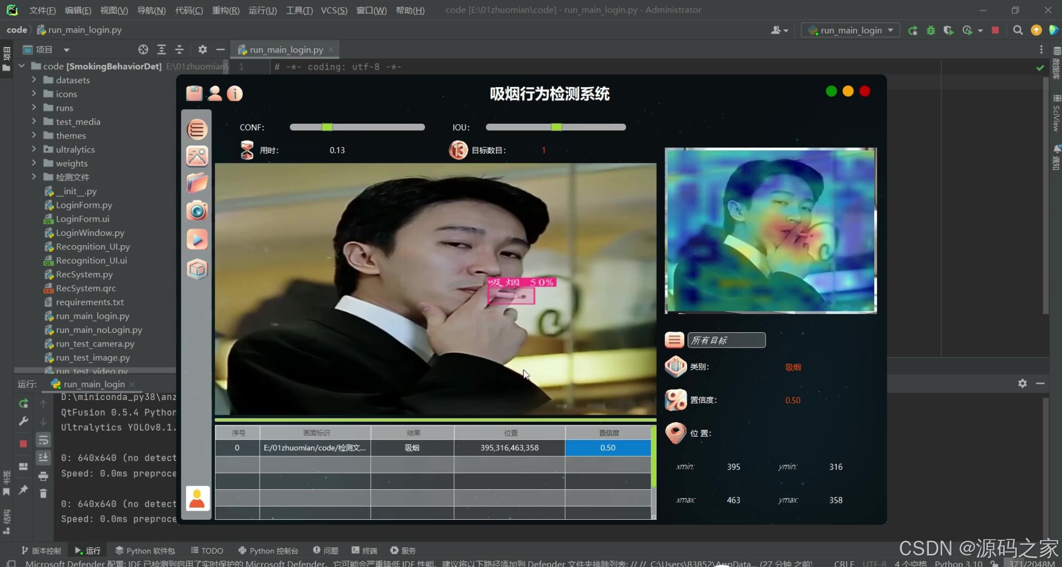
Task: Click the camera detection sidebar icon
Action: (197, 211)
